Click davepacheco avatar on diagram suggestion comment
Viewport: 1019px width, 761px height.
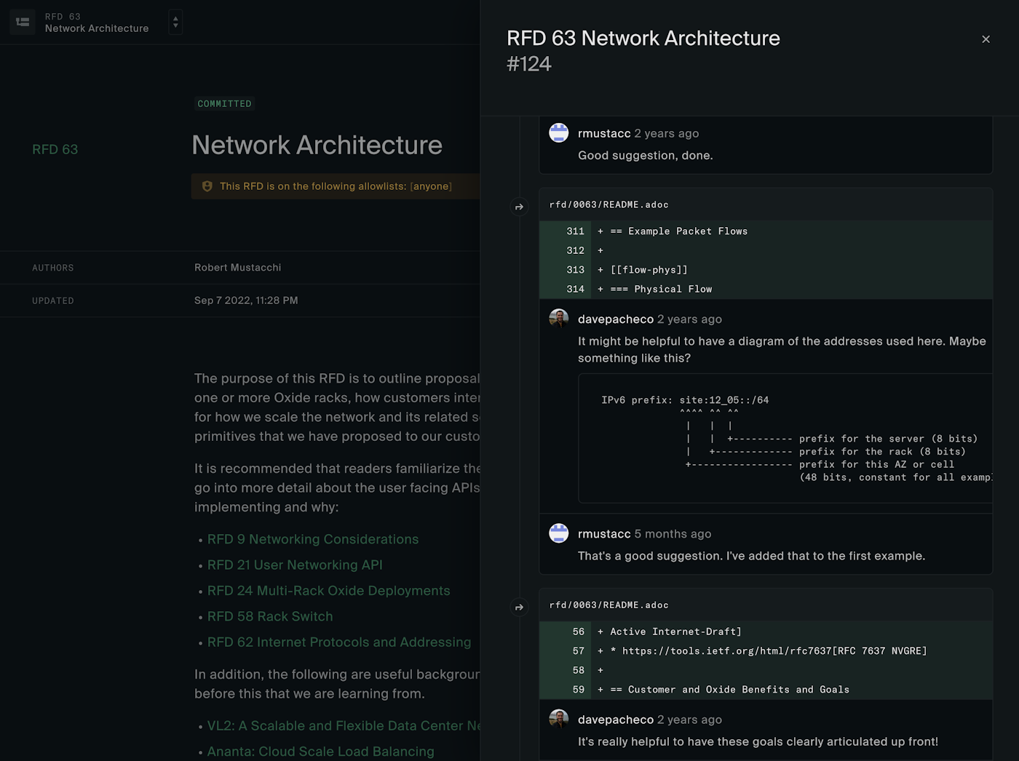(x=558, y=319)
